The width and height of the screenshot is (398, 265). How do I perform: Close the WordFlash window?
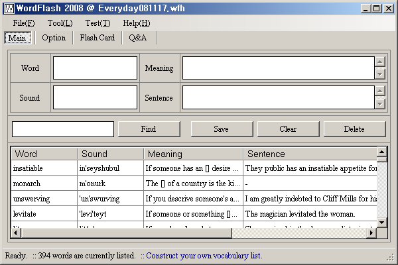tap(389, 9)
